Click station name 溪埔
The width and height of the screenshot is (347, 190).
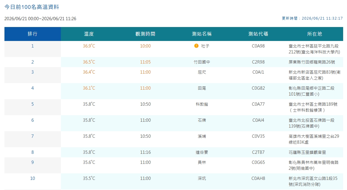(x=202, y=136)
